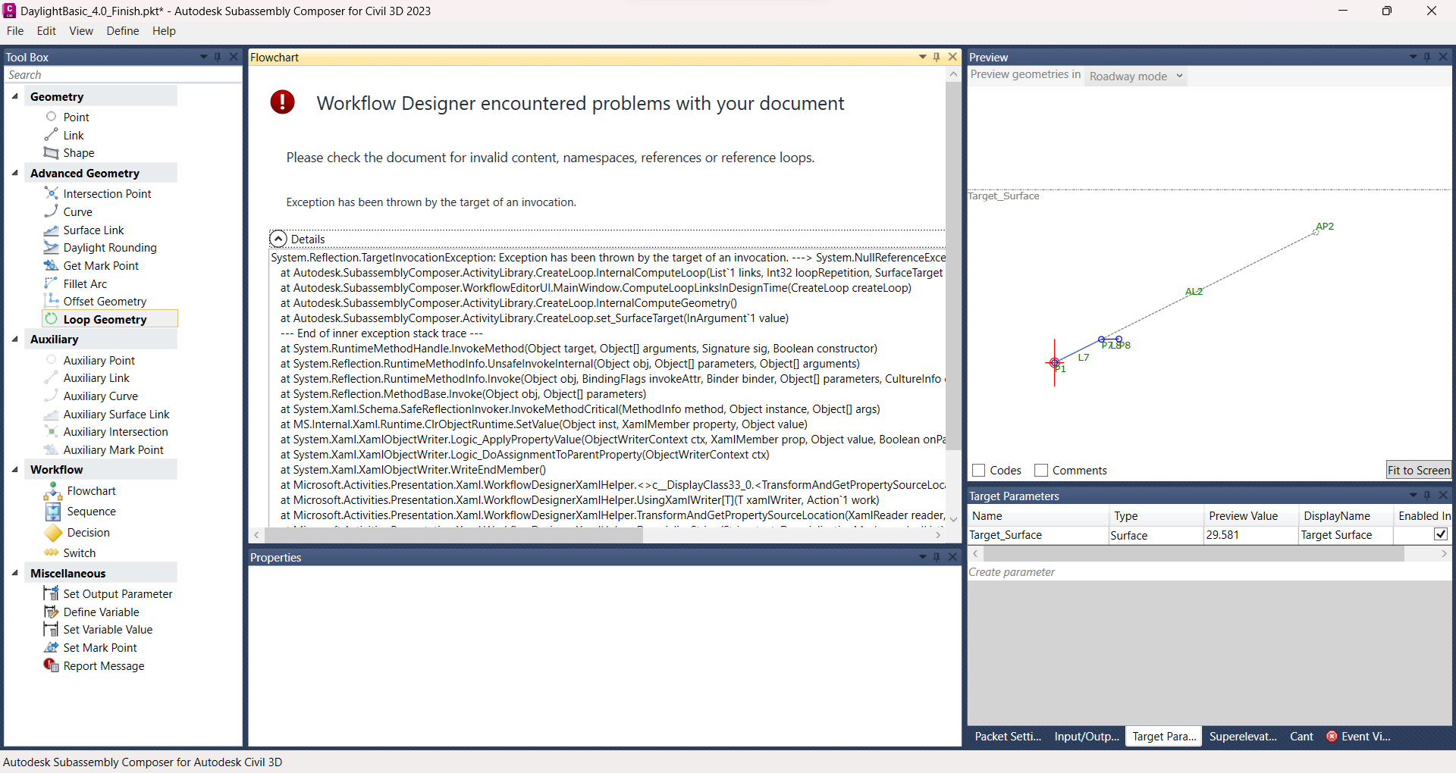Pick the Switch workflow icon
1456x773 pixels.
pyautogui.click(x=52, y=552)
